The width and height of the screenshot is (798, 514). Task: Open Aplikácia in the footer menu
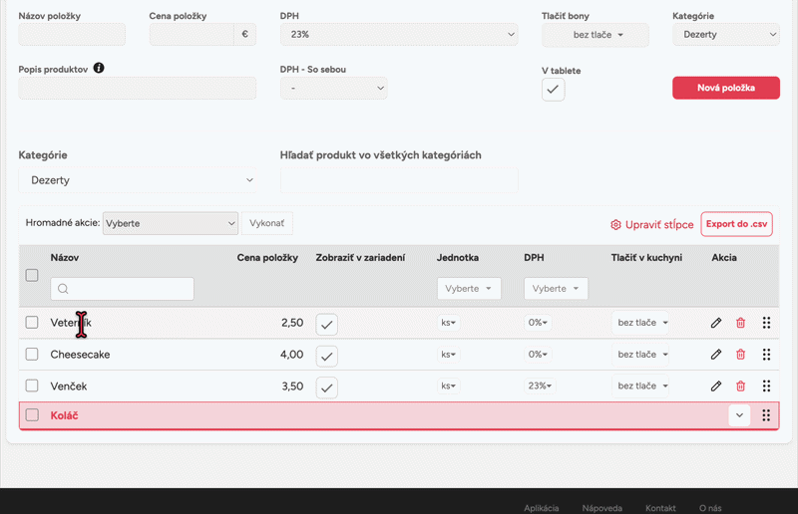coord(541,508)
